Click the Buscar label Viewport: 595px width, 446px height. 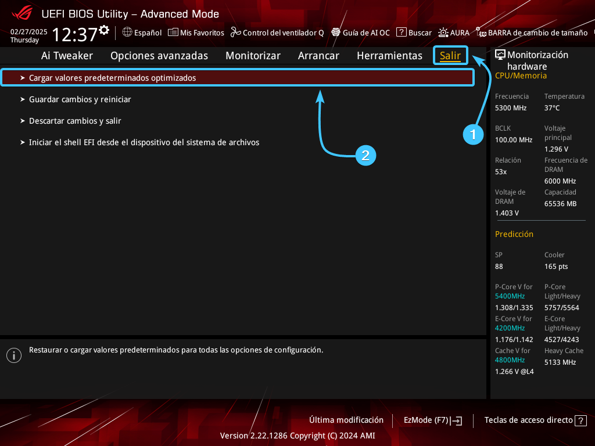point(420,33)
